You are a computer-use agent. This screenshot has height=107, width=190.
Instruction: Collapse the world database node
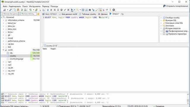pos(3,50)
